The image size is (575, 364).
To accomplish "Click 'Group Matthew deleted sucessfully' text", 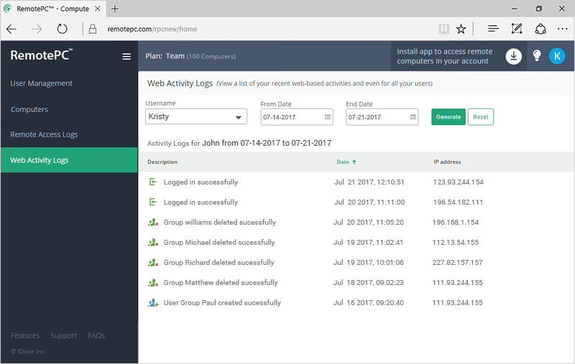I will (x=221, y=282).
